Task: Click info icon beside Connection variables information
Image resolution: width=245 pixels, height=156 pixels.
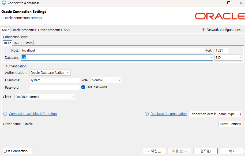Action: click(5, 114)
